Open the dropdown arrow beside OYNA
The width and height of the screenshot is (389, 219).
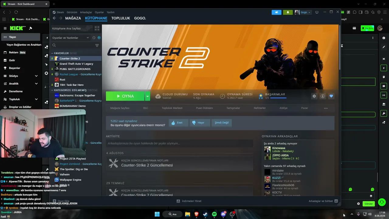pyautogui.click(x=147, y=96)
